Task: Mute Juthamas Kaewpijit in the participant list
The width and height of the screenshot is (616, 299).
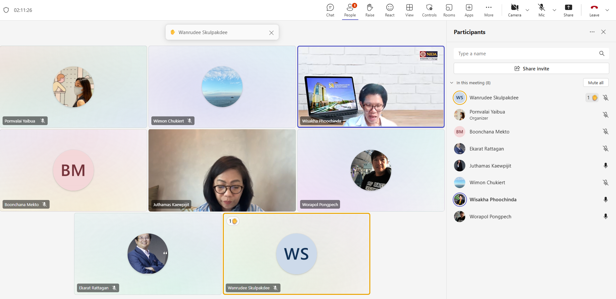Action: 605,166
